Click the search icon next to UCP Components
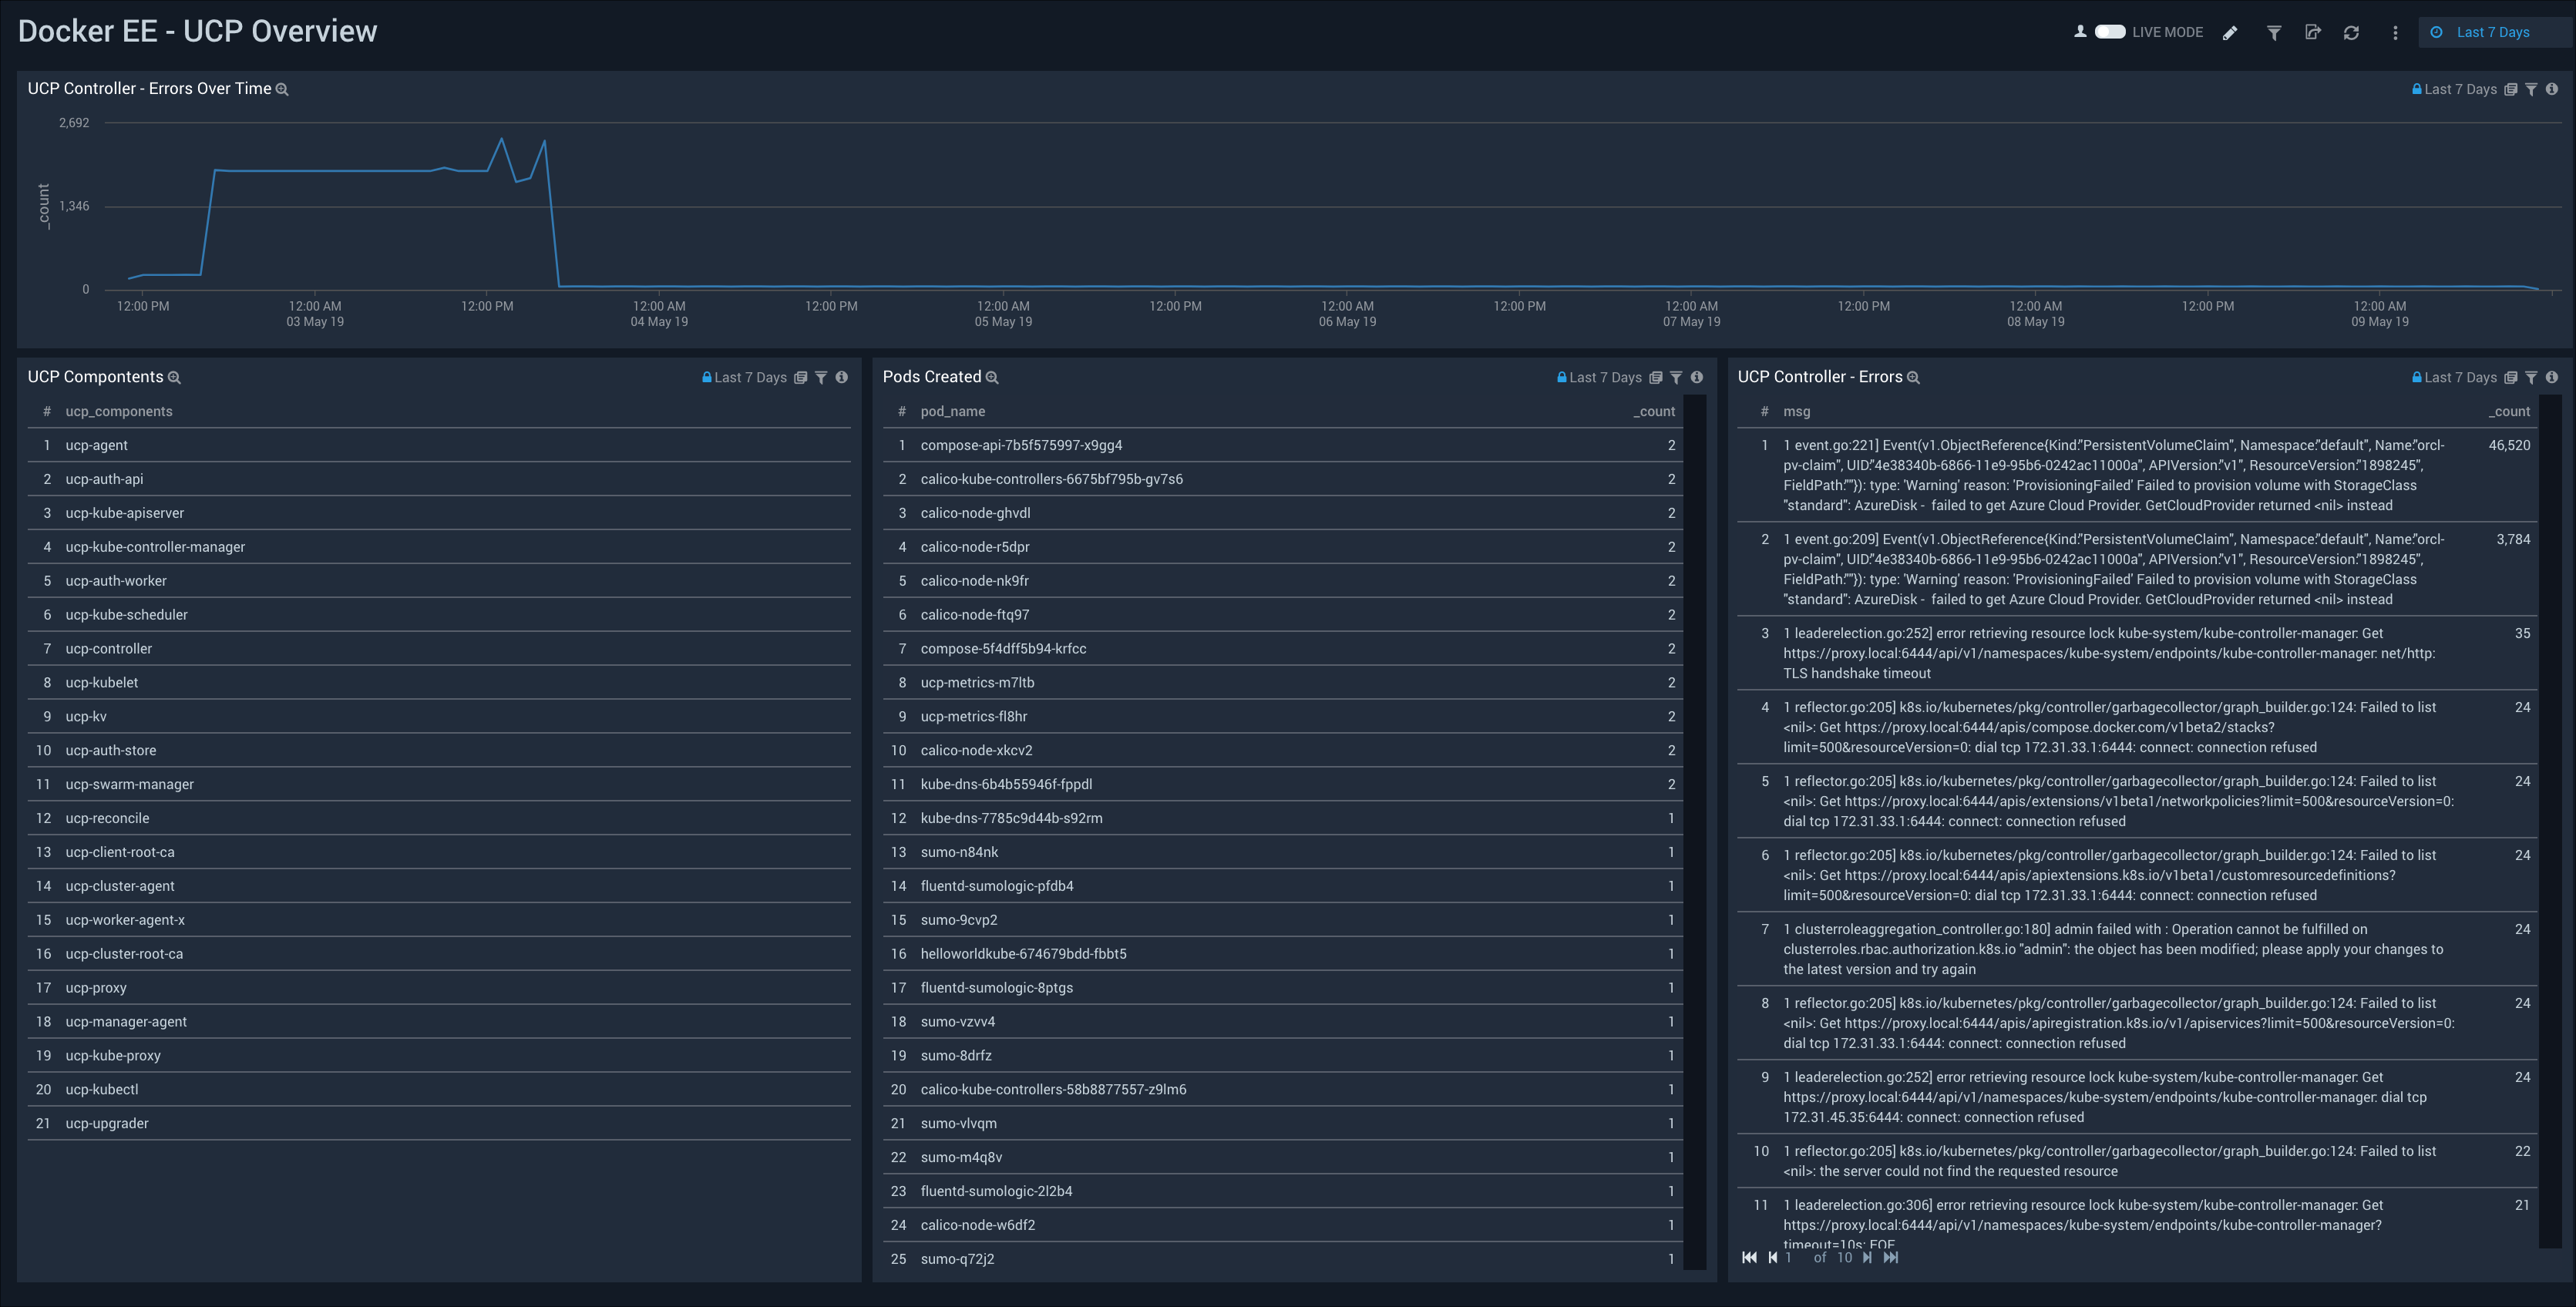The width and height of the screenshot is (2576, 1307). tap(173, 377)
